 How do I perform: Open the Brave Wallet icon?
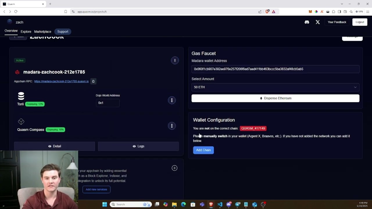point(345,12)
